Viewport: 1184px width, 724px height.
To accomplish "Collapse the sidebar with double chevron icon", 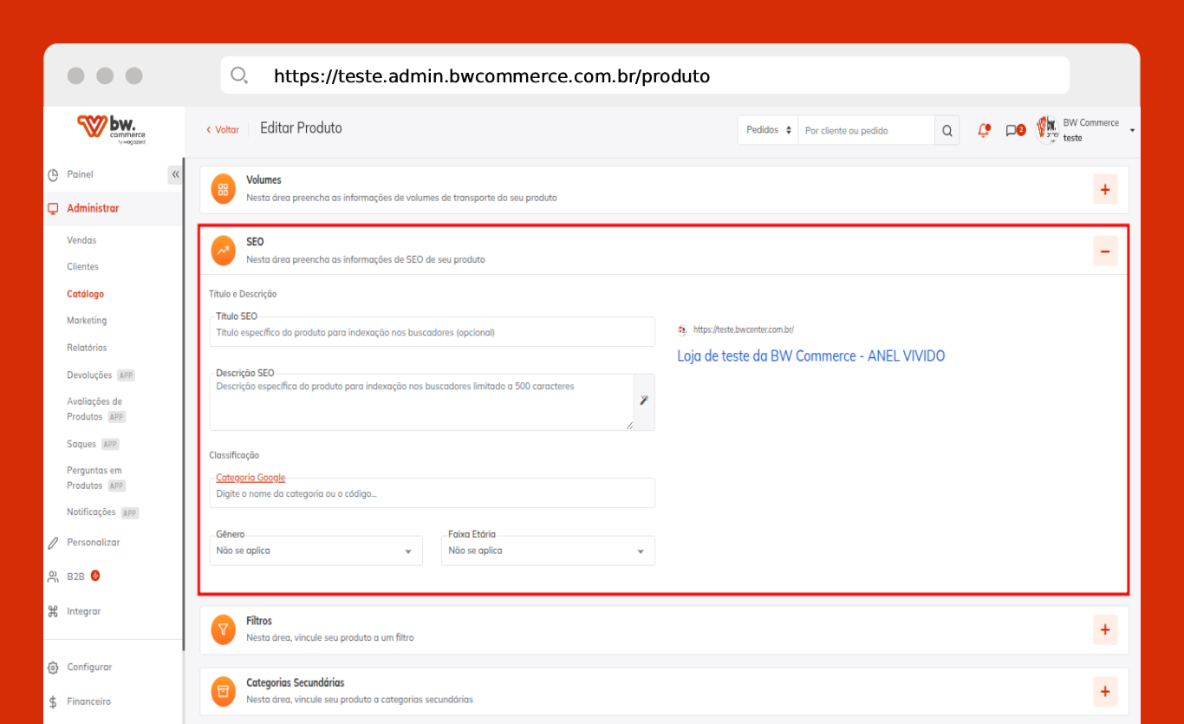I will tap(175, 174).
